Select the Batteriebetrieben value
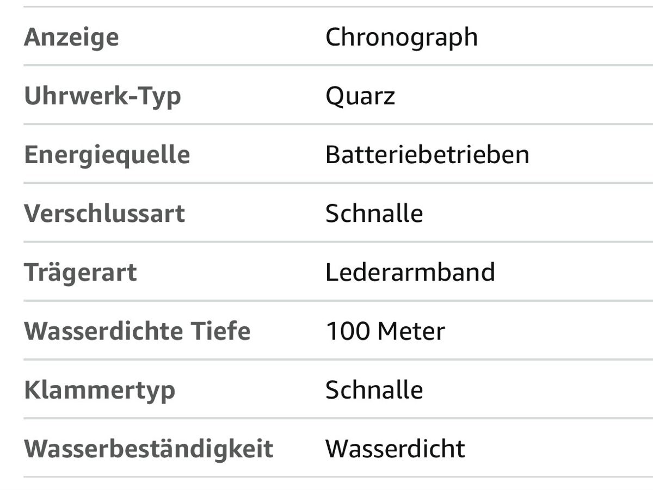This screenshot has height=490, width=653. 427,155
